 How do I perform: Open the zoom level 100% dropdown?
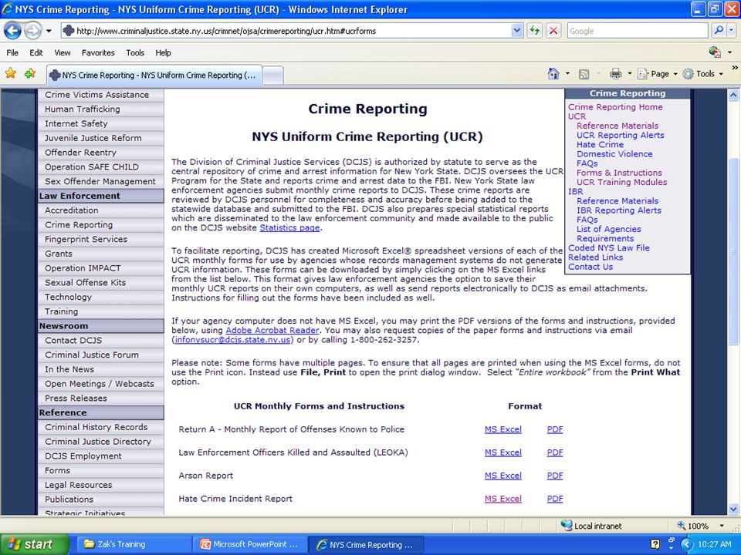click(x=721, y=526)
